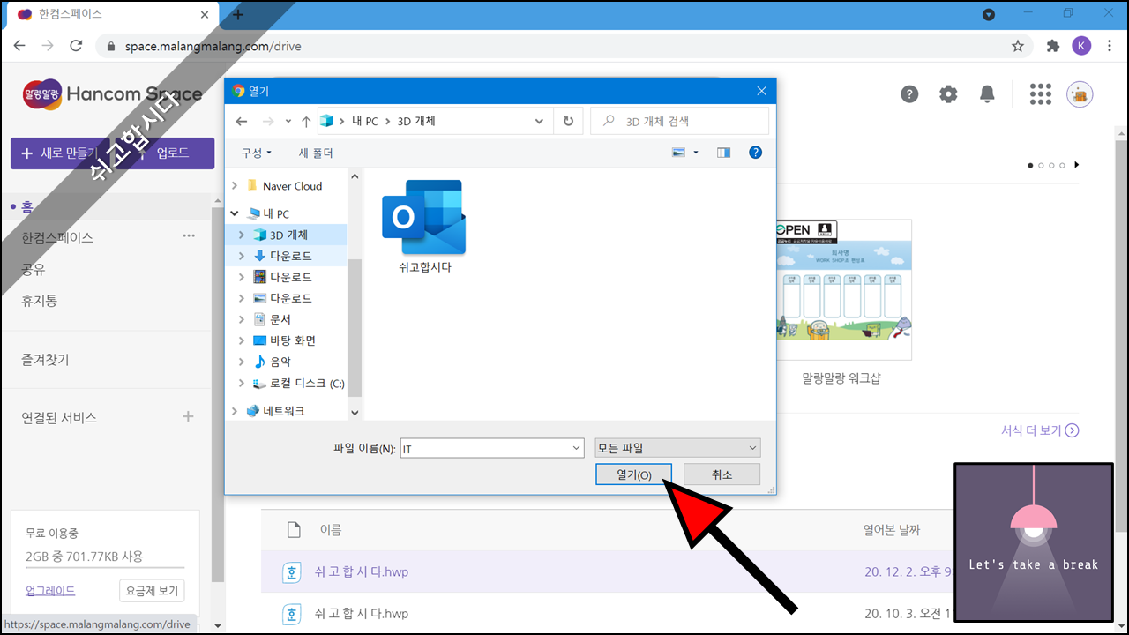Select Naver Cloud in the folder tree
Screen dimensions: 1129x635
click(292, 186)
